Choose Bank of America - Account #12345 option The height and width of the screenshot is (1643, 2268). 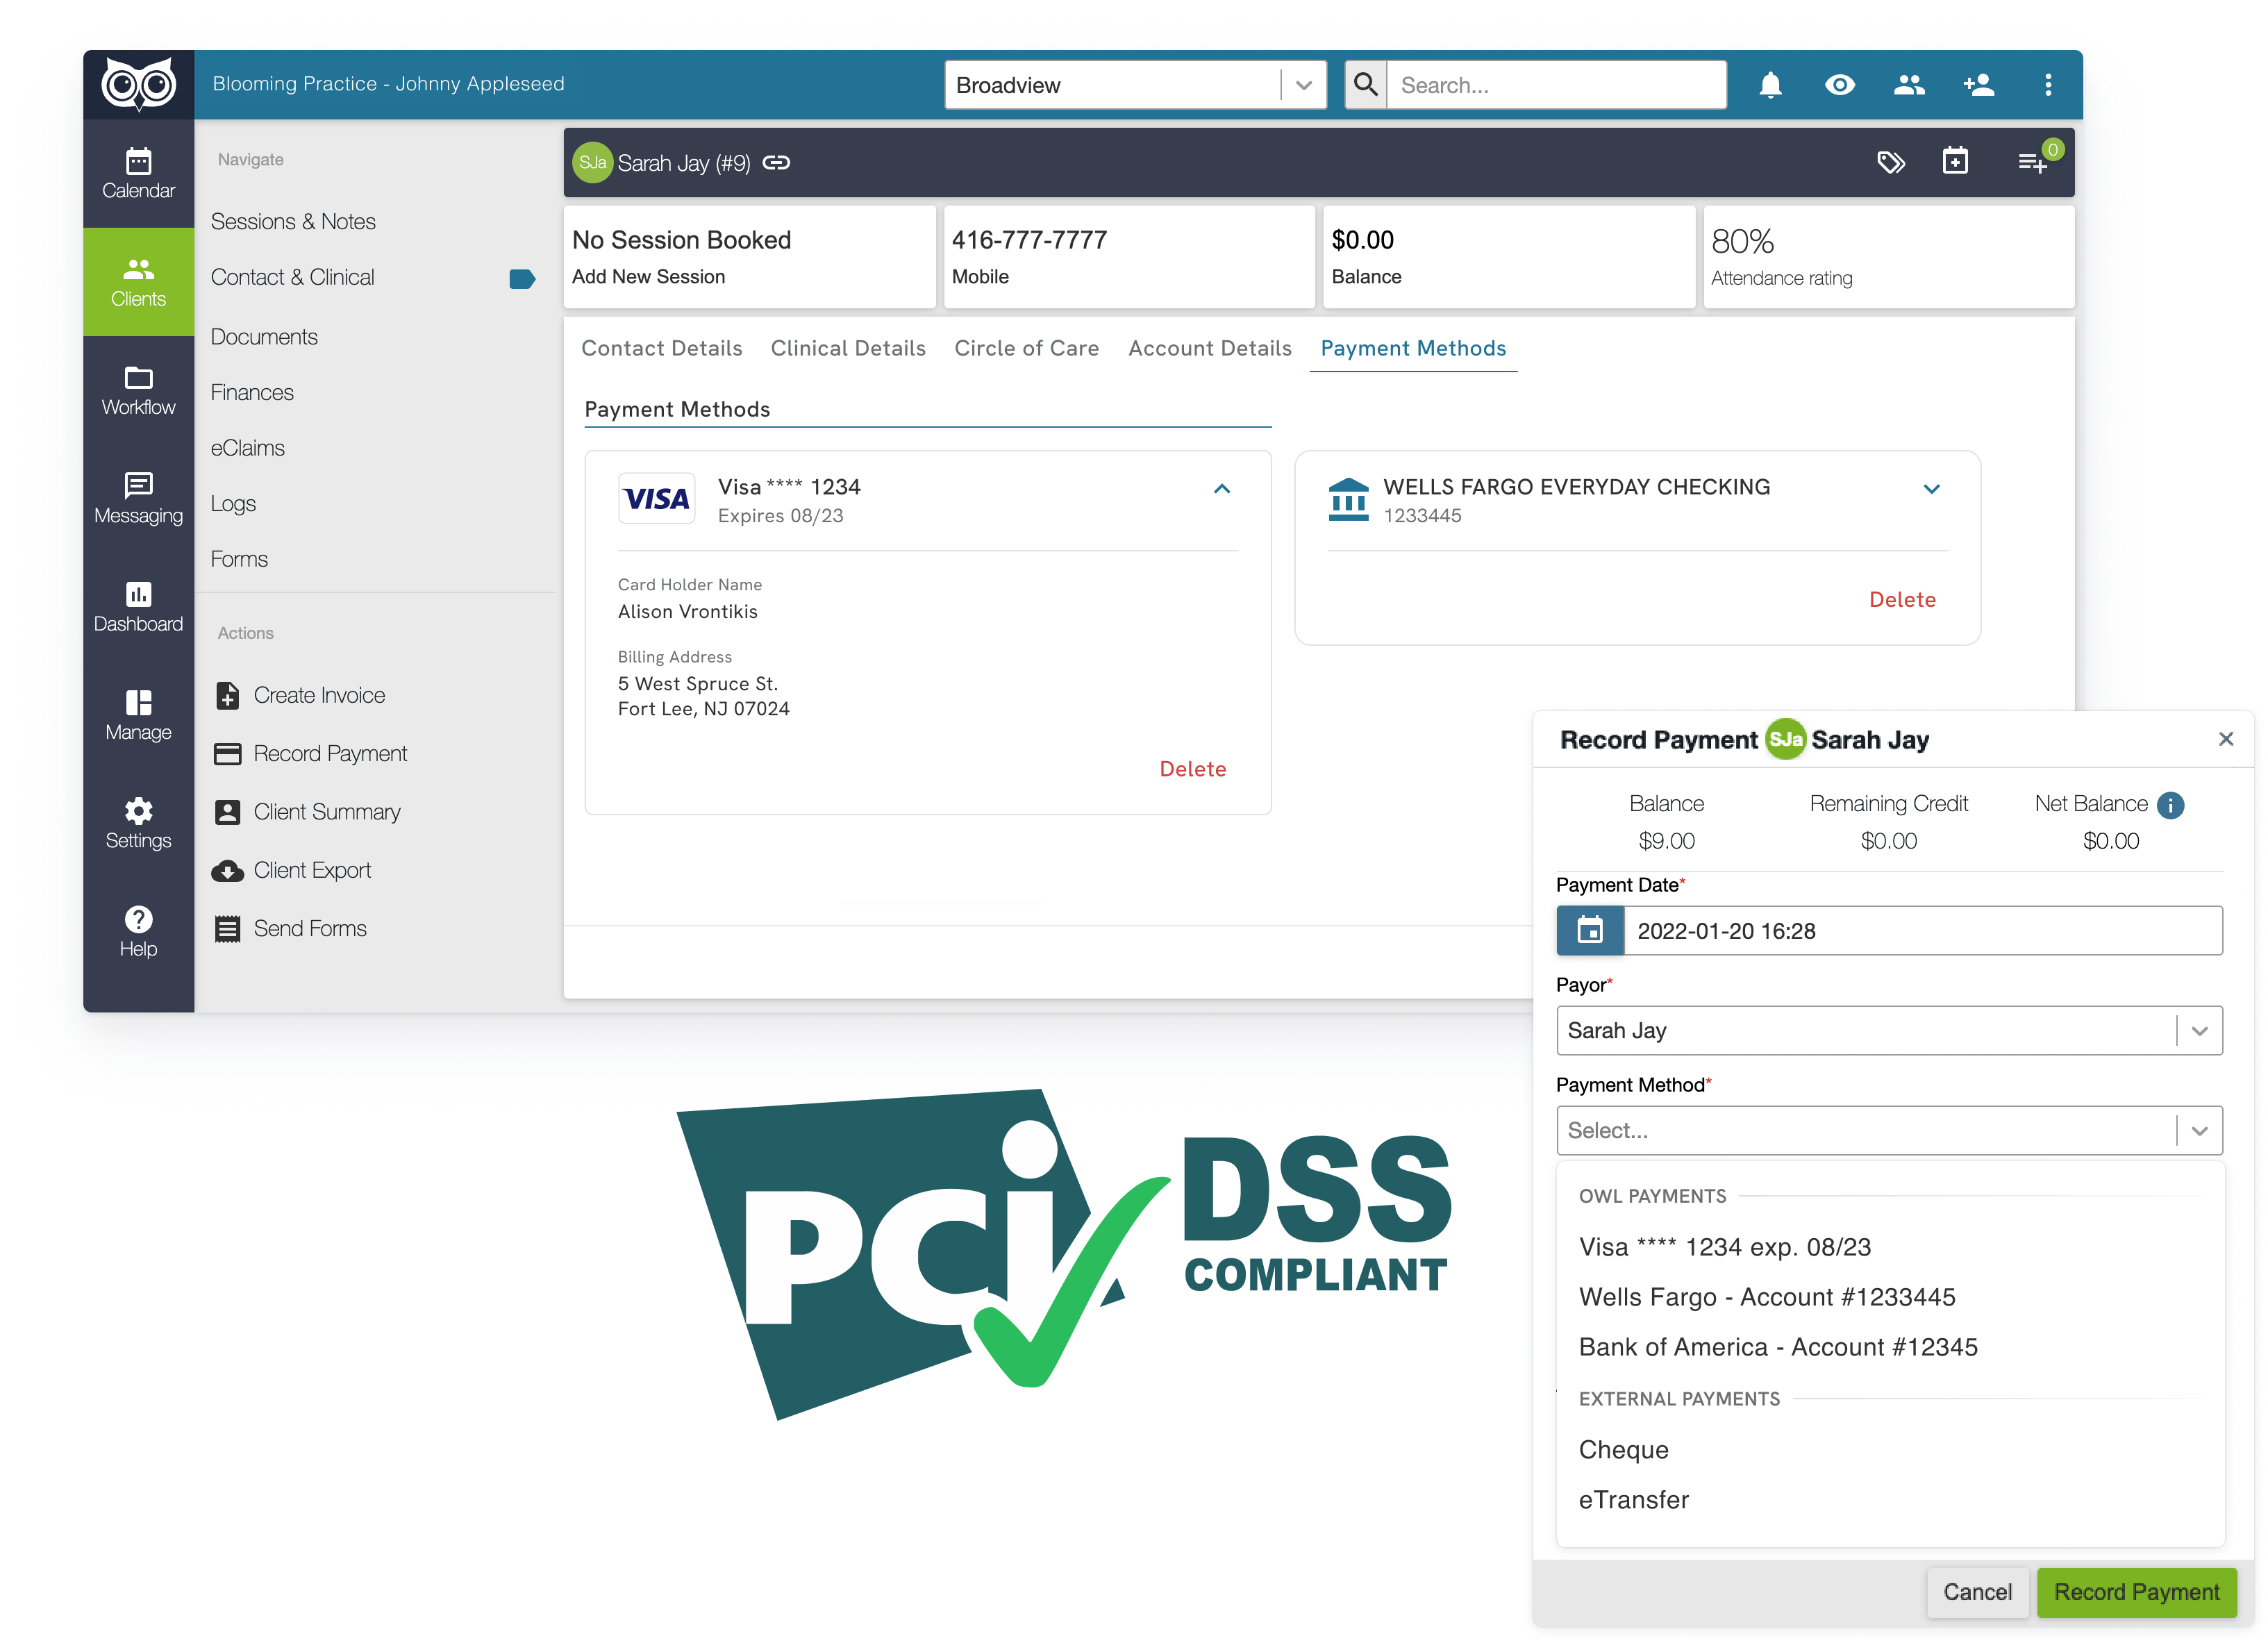(x=1777, y=1347)
